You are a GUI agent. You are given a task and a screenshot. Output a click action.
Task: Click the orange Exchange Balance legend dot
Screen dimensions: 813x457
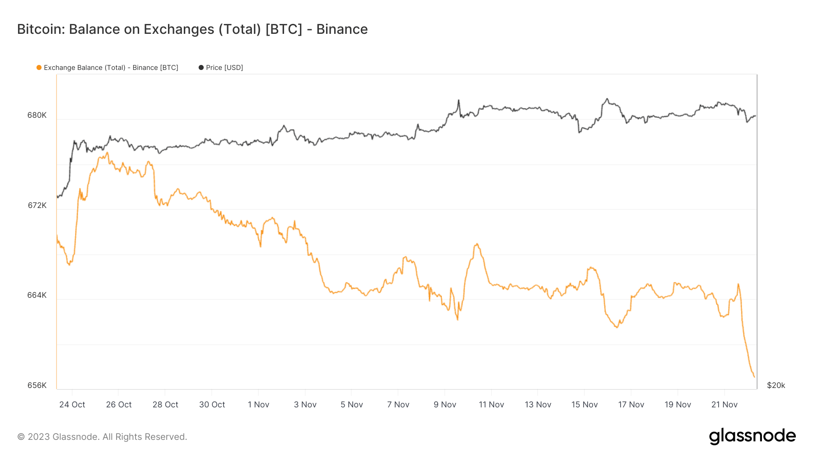click(39, 68)
